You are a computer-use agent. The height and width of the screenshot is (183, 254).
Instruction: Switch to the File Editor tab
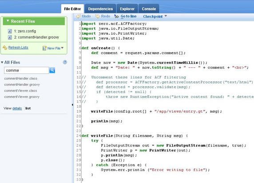click(72, 9)
